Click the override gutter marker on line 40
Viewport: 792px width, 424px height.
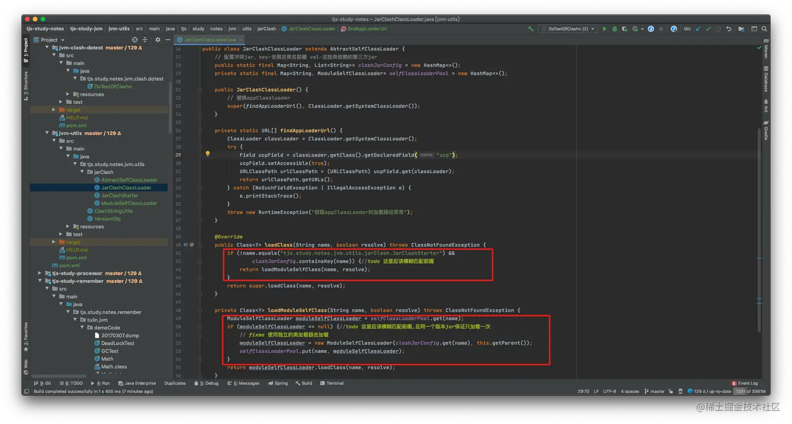[186, 244]
